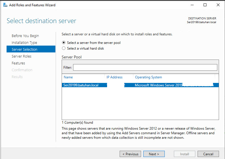225x159 pixels.
Task: Go to the Before You Begin step
Action: [x=25, y=36]
